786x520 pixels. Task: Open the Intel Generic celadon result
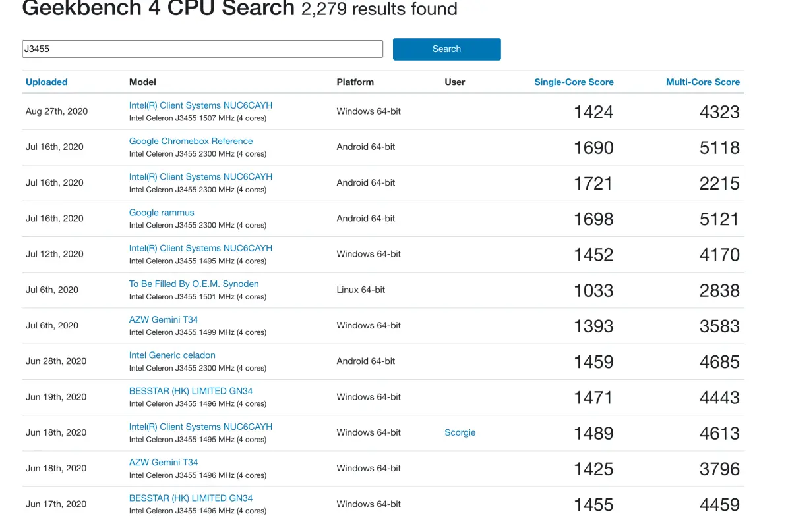[172, 355]
